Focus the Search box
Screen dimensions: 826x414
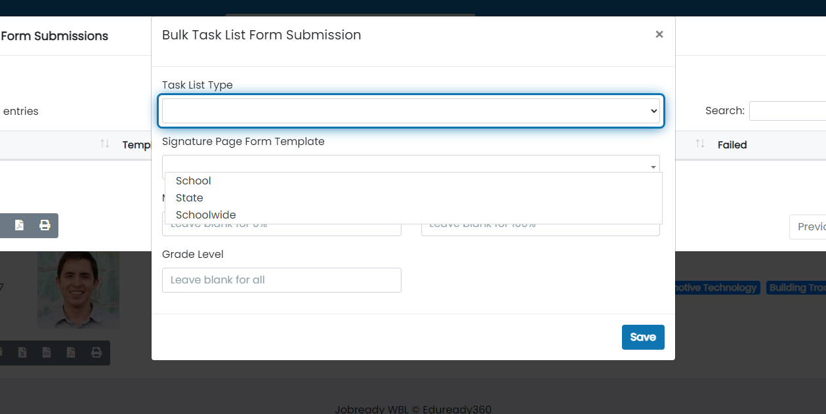click(x=787, y=111)
